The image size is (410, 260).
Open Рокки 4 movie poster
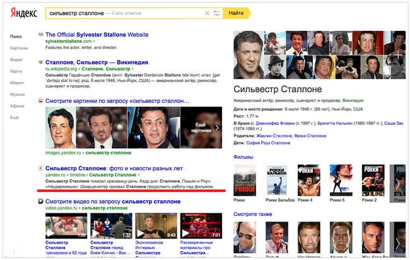tap(309, 180)
